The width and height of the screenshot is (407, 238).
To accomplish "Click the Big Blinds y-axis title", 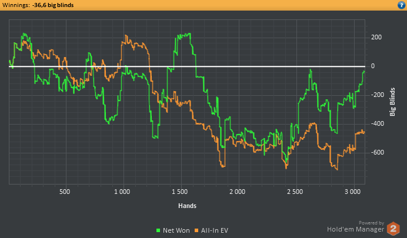I will point(392,102).
